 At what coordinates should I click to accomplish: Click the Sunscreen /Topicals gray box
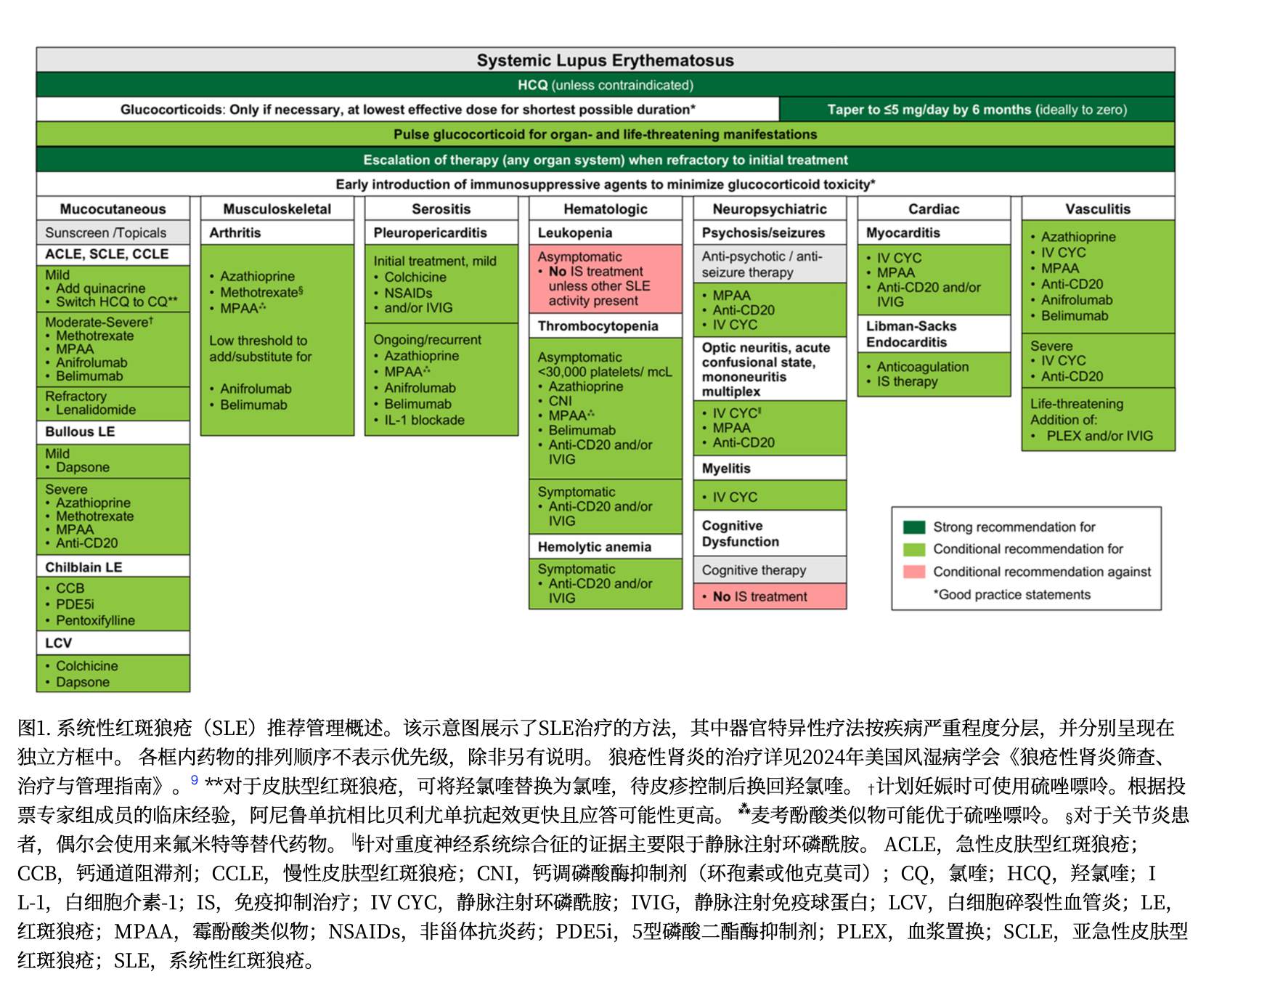pyautogui.click(x=113, y=232)
